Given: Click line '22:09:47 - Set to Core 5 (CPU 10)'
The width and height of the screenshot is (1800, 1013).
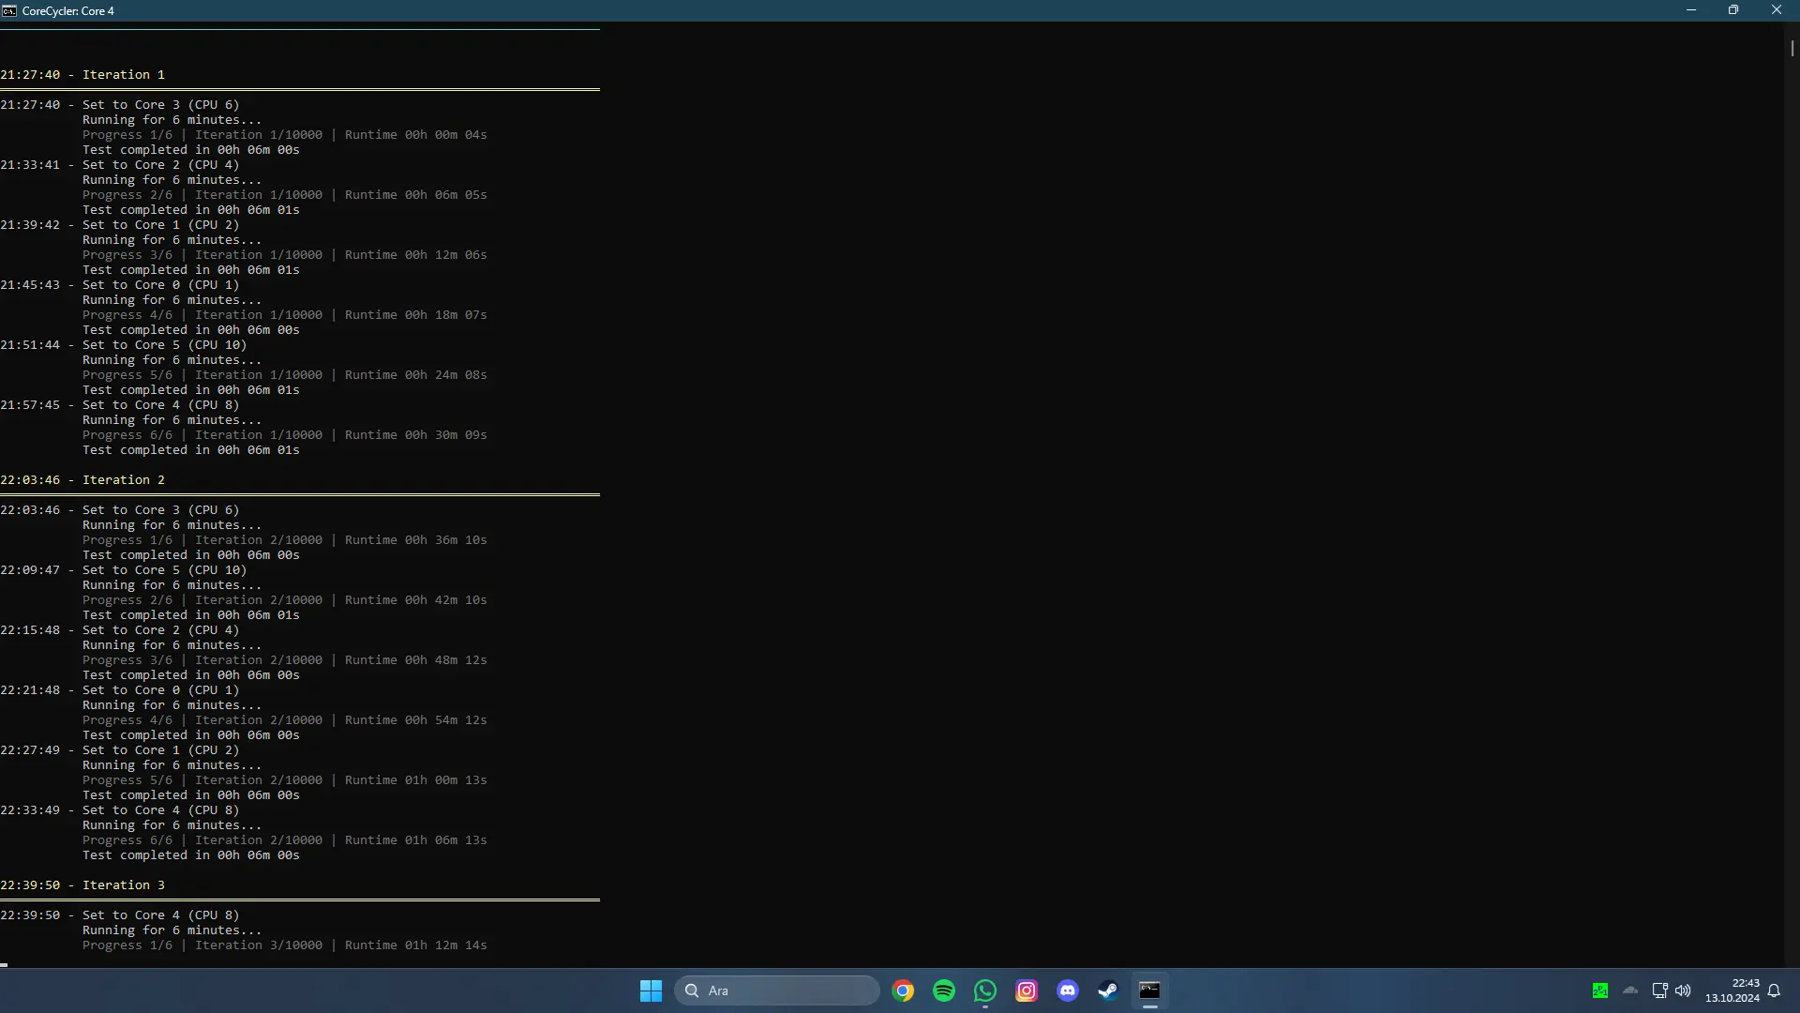Looking at the screenshot, I should pyautogui.click(x=124, y=570).
